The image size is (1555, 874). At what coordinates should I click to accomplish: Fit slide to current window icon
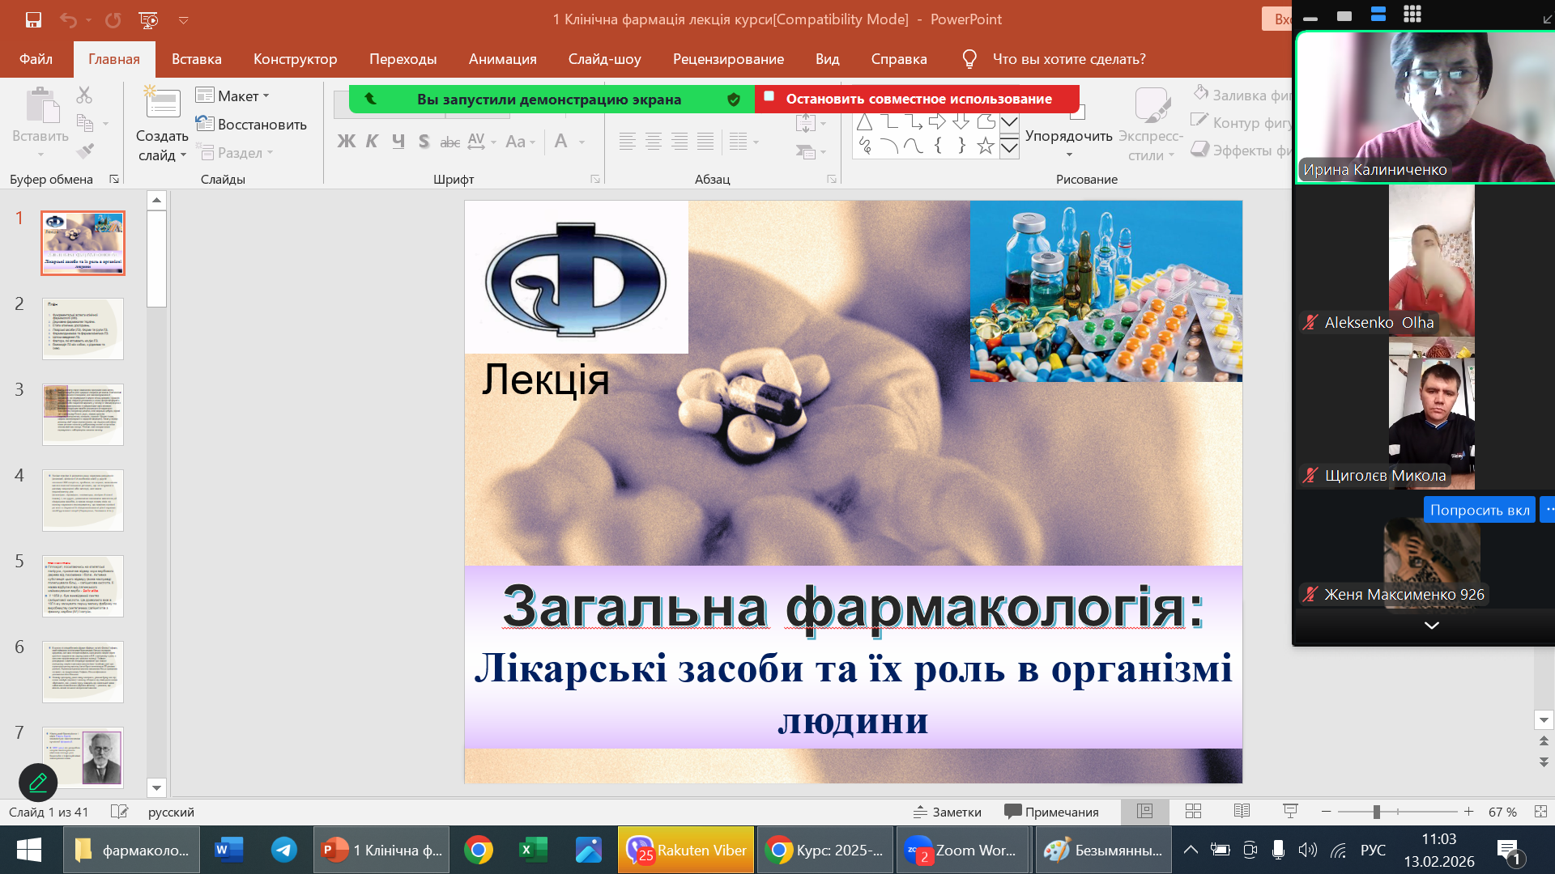pos(1540,811)
